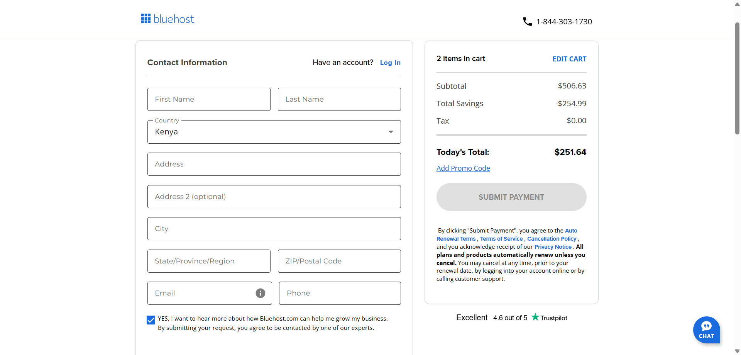This screenshot has height=355, width=741.
Task: Click the phone number 1-844-303-1730
Action: [x=564, y=22]
